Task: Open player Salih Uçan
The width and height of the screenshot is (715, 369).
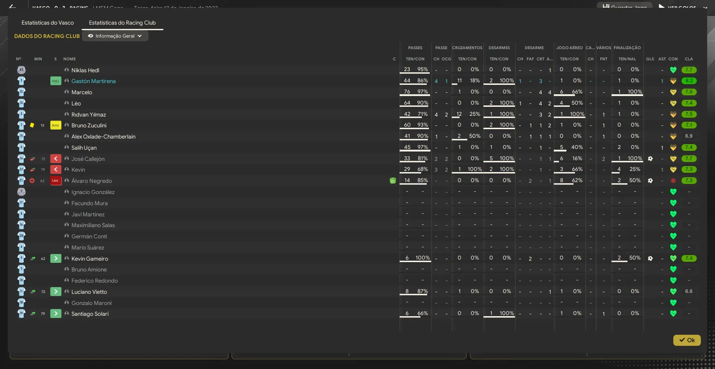Action: click(84, 148)
